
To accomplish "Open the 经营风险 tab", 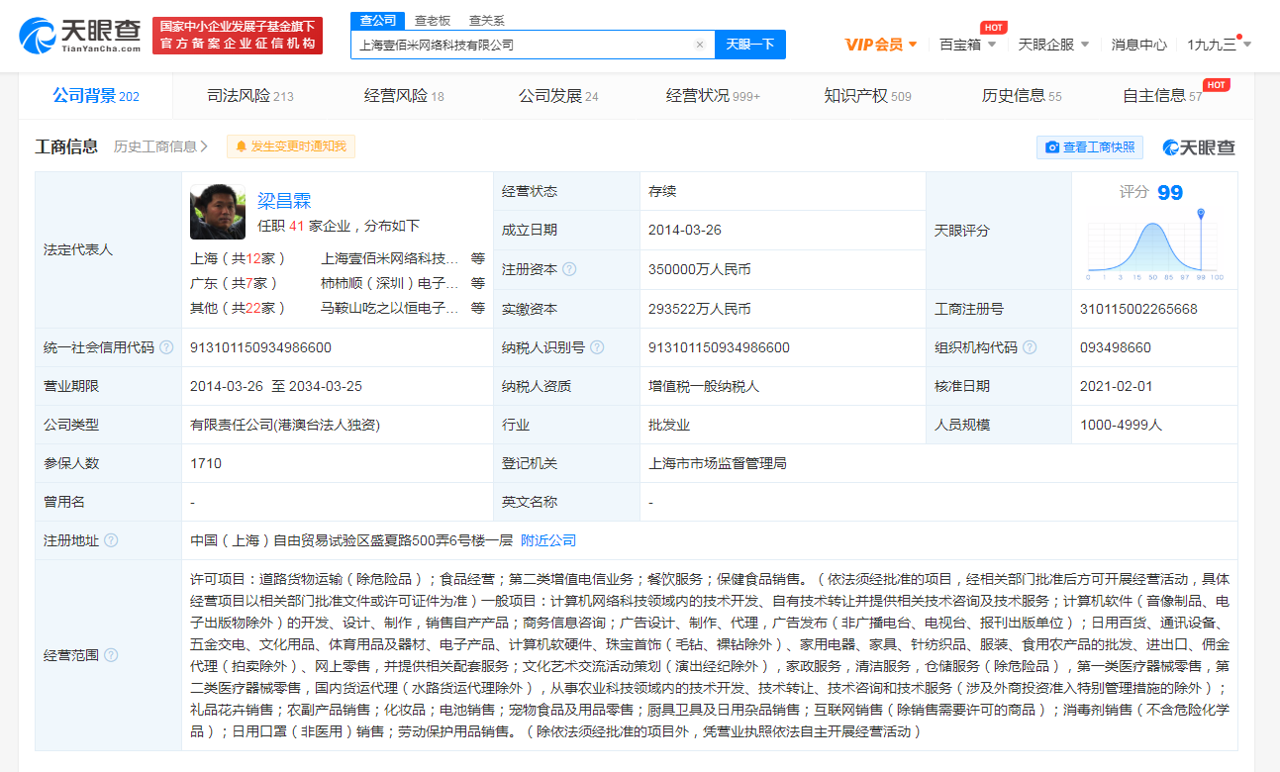I will coord(404,96).
